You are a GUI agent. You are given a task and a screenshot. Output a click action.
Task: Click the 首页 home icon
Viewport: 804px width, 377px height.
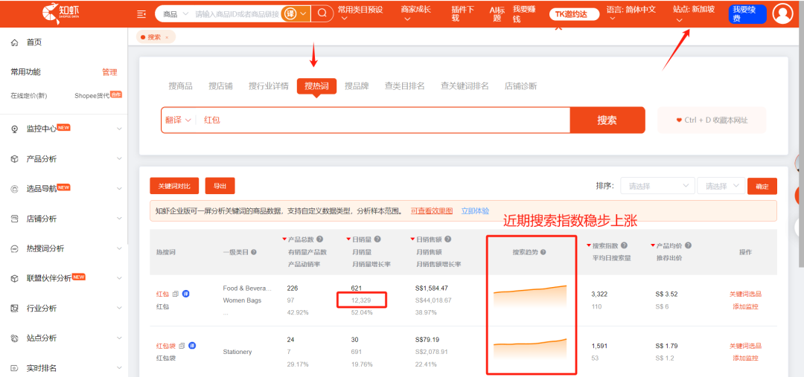[x=14, y=42]
